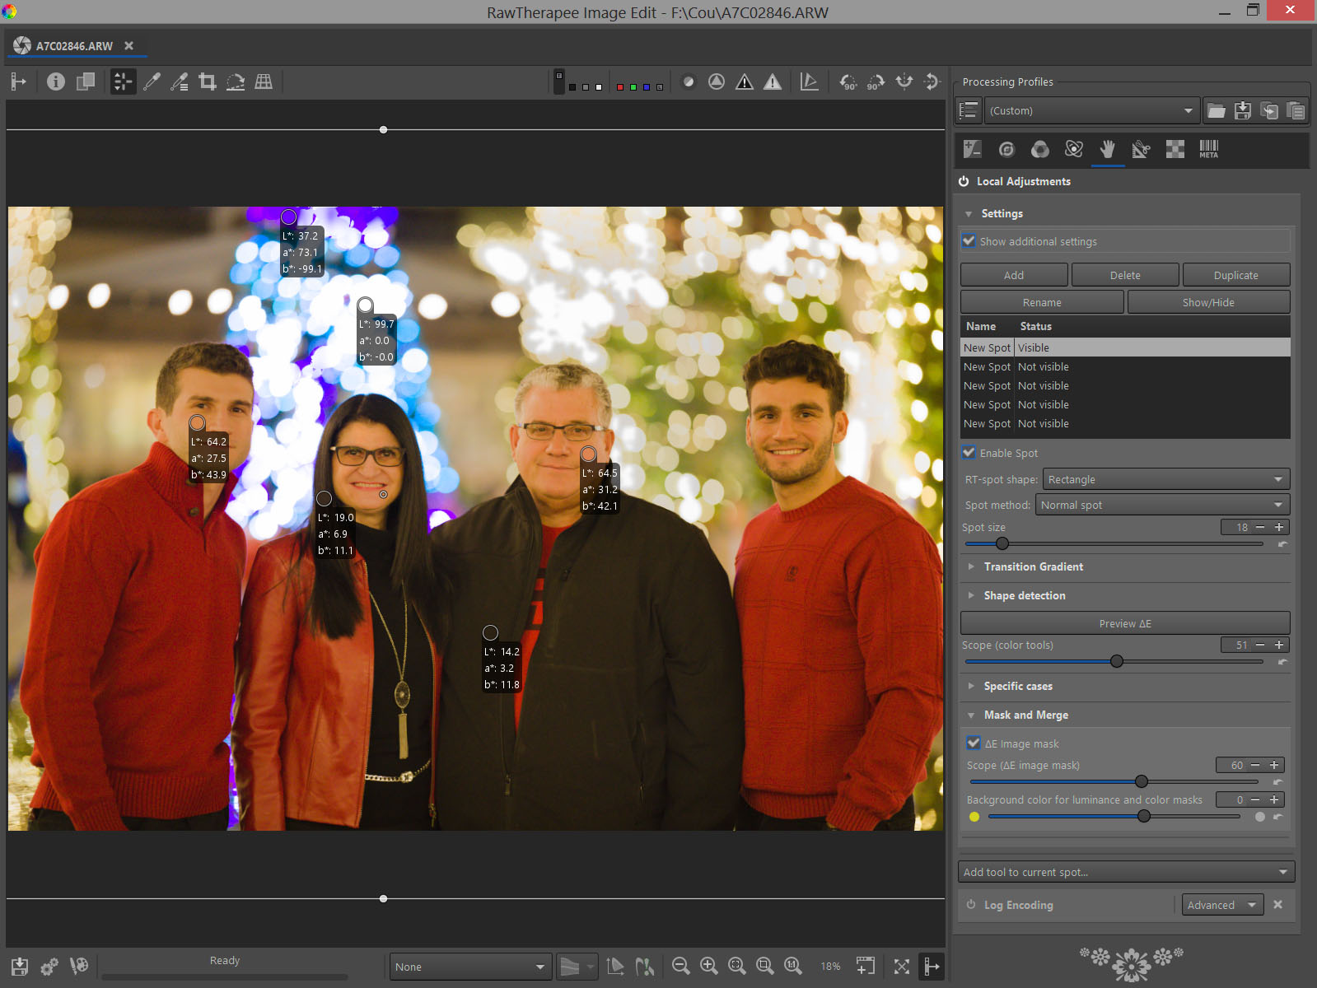
Task: Open the Local Adjustments hand tab
Action: [1108, 149]
